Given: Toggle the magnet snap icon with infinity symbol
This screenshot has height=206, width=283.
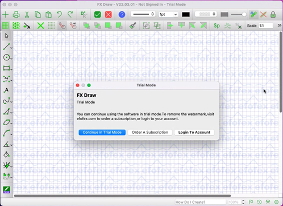Looking at the screenshot, I should (73, 26).
